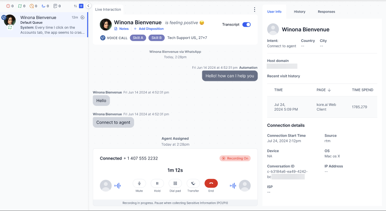Transfer the voice call
The image size is (386, 211).
[193, 183]
